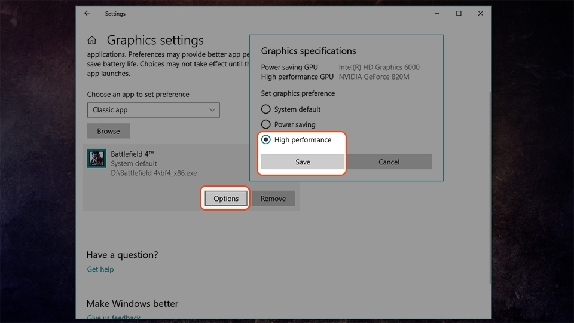The width and height of the screenshot is (574, 323).
Task: Click the Graphics settings heading
Action: 155,40
